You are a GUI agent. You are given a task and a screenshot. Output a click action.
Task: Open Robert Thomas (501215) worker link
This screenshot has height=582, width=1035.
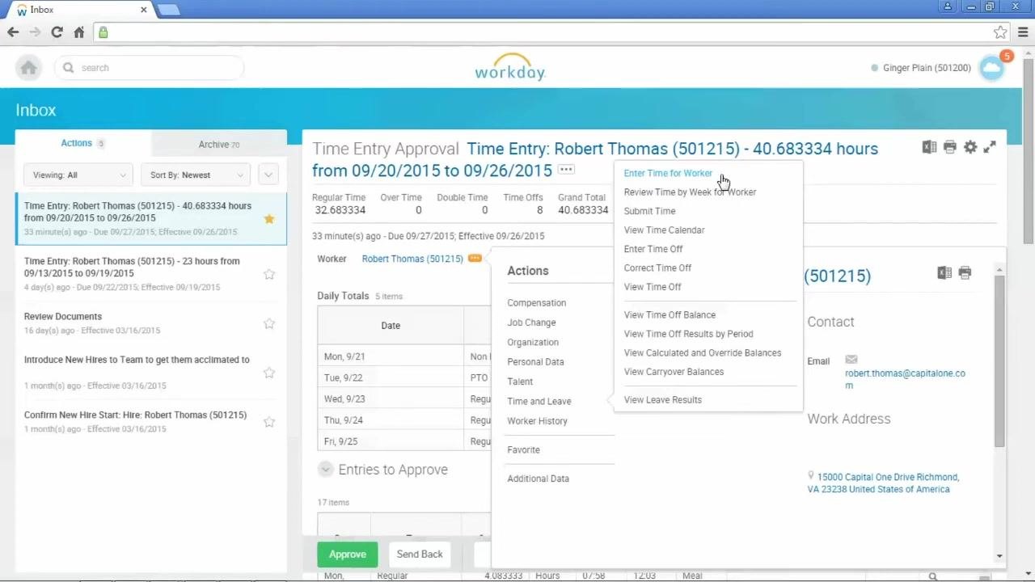coord(412,259)
